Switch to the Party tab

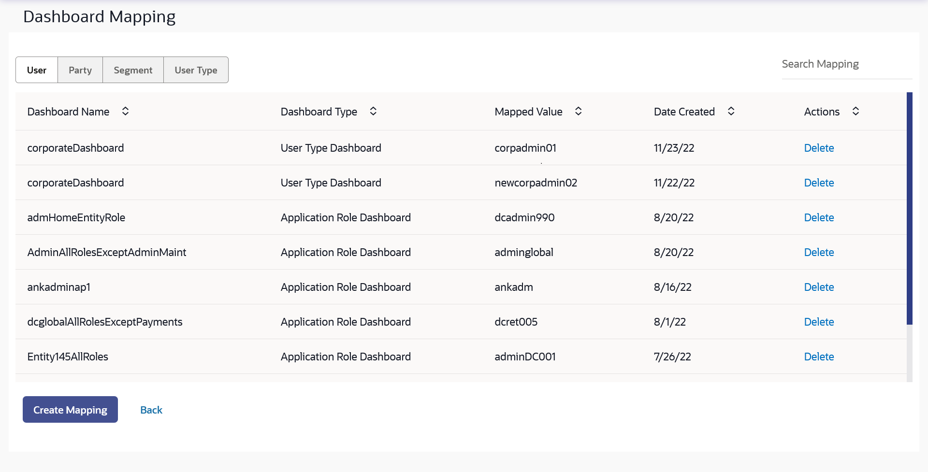pos(80,70)
